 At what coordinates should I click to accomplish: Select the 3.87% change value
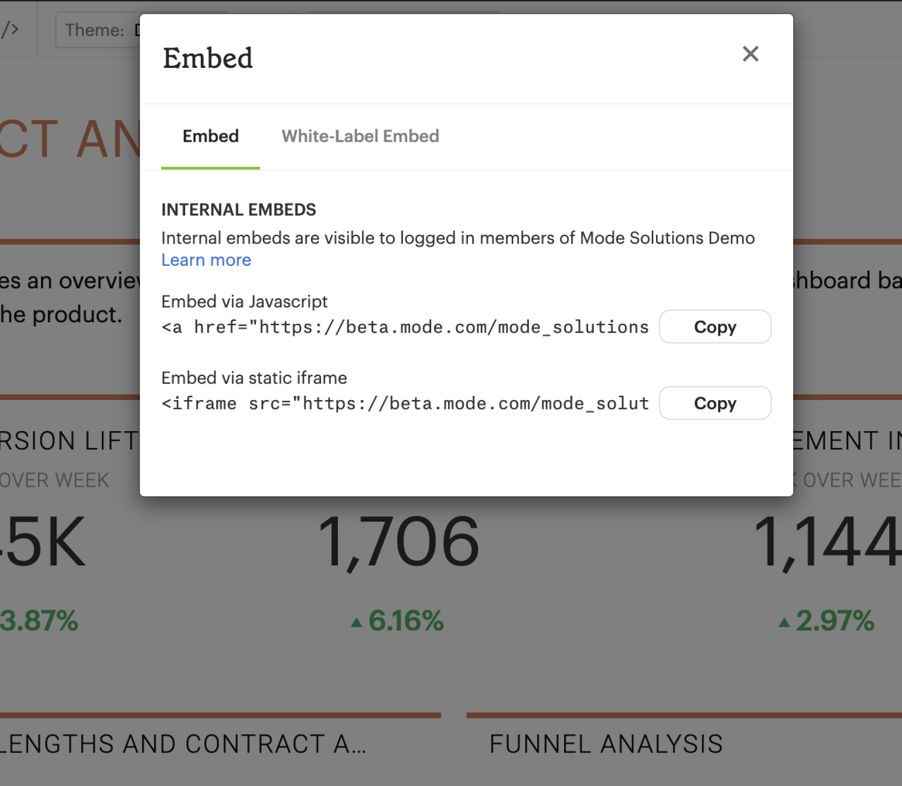click(x=39, y=620)
